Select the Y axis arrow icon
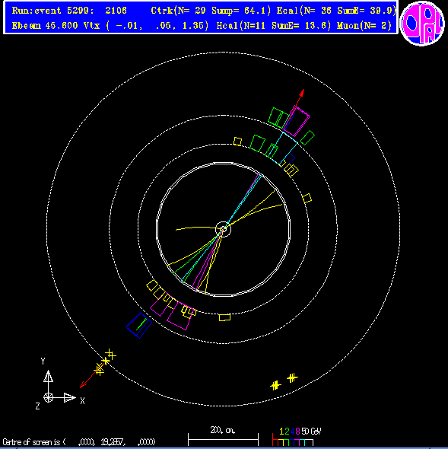This screenshot has height=449, width=448. click(x=48, y=376)
